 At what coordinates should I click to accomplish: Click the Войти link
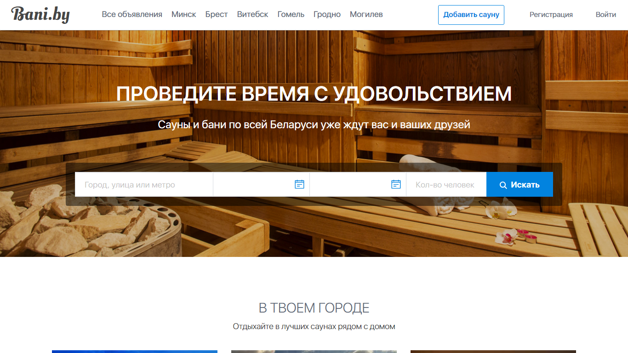606,15
